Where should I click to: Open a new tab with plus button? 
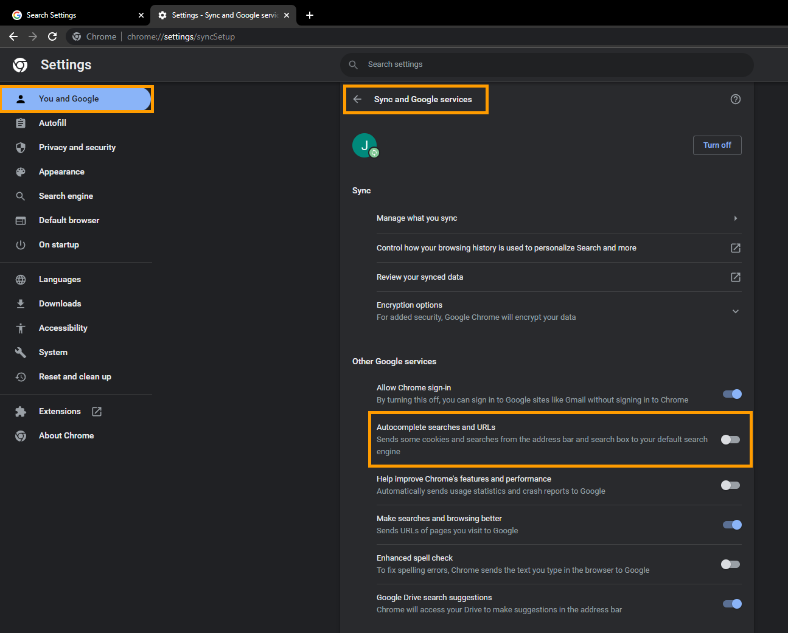click(x=310, y=15)
